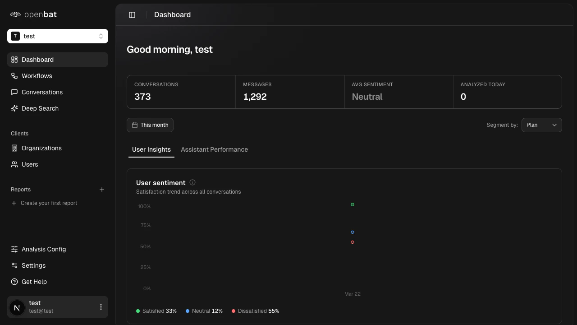Click Create your first report
577x325 pixels.
(x=49, y=203)
